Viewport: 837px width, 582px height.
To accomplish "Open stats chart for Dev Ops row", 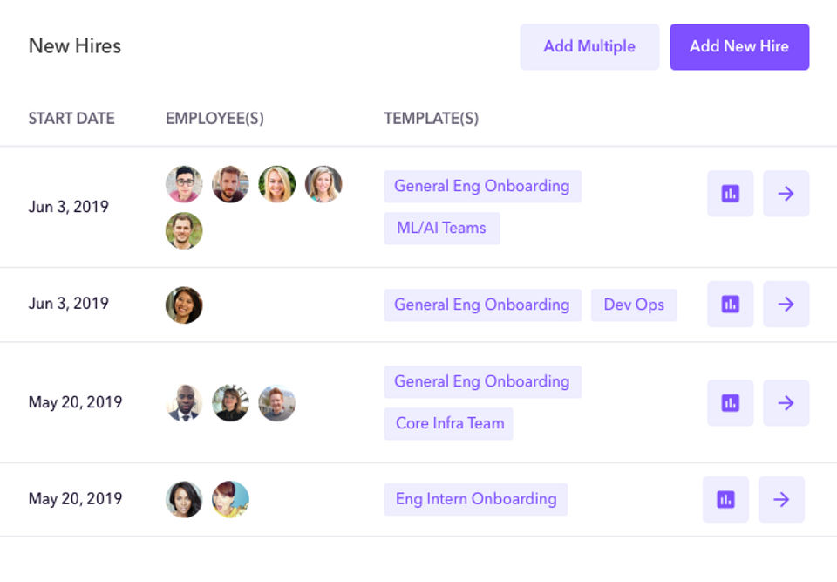I will [730, 305].
